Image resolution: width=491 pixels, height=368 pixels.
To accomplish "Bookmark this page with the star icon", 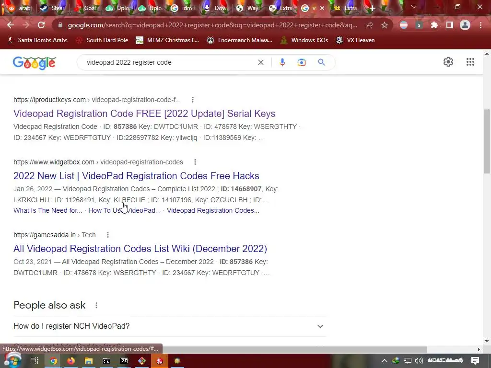I will pos(385,25).
